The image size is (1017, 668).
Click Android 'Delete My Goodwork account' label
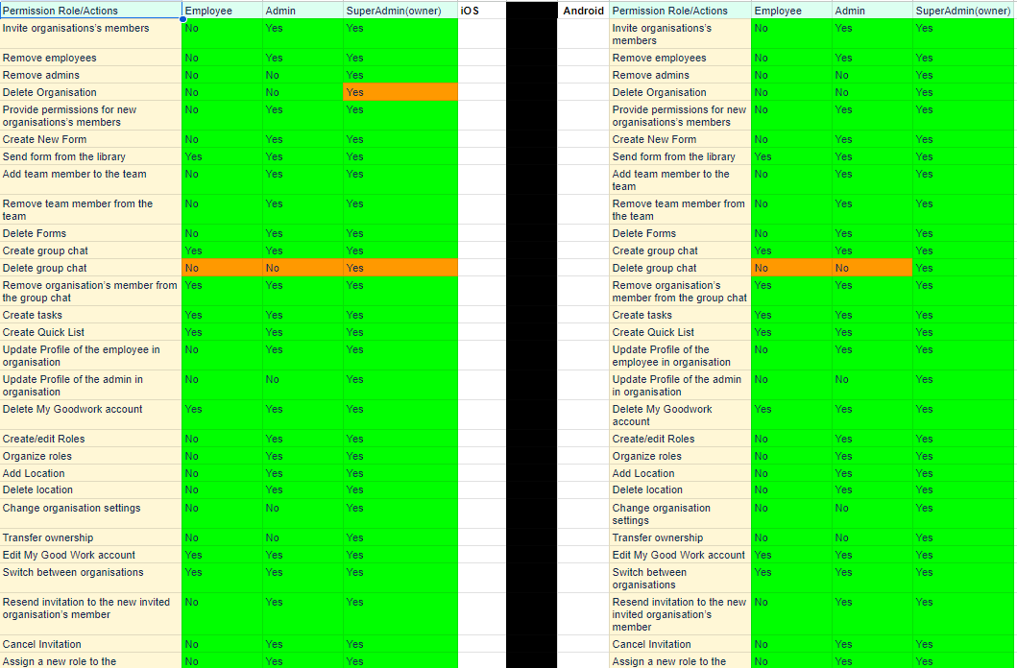(x=680, y=415)
